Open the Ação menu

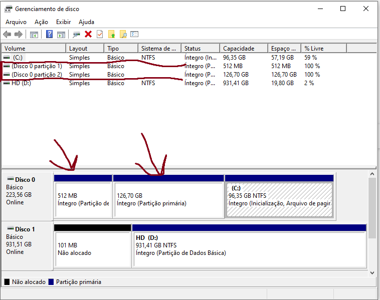tap(41, 22)
